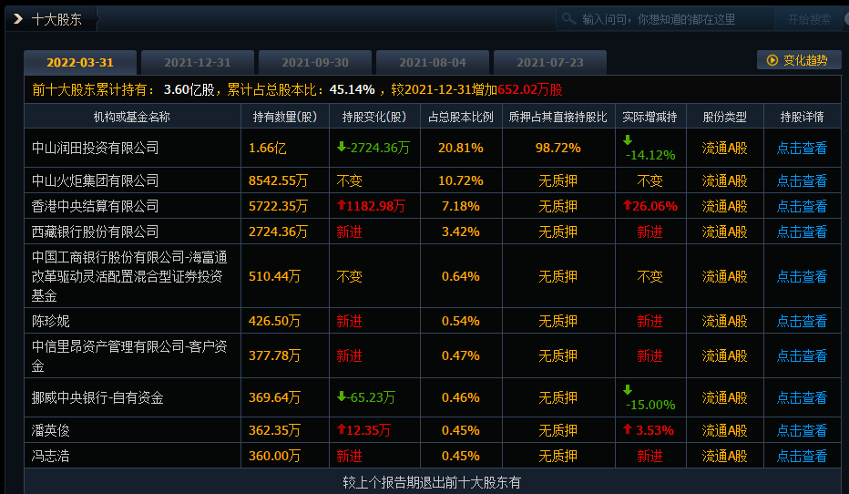The image size is (849, 494).
Task: Click the 652.02万股 increase figure
Action: point(530,89)
